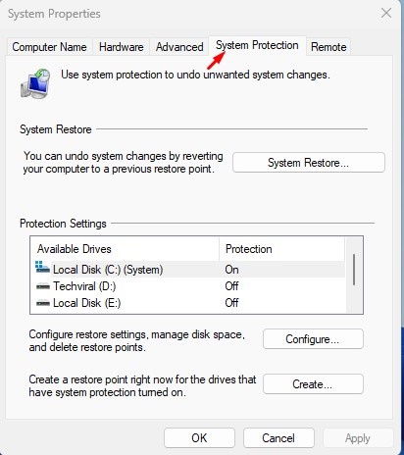Select the System Protection tab
The width and height of the screenshot is (404, 455).
257,46
